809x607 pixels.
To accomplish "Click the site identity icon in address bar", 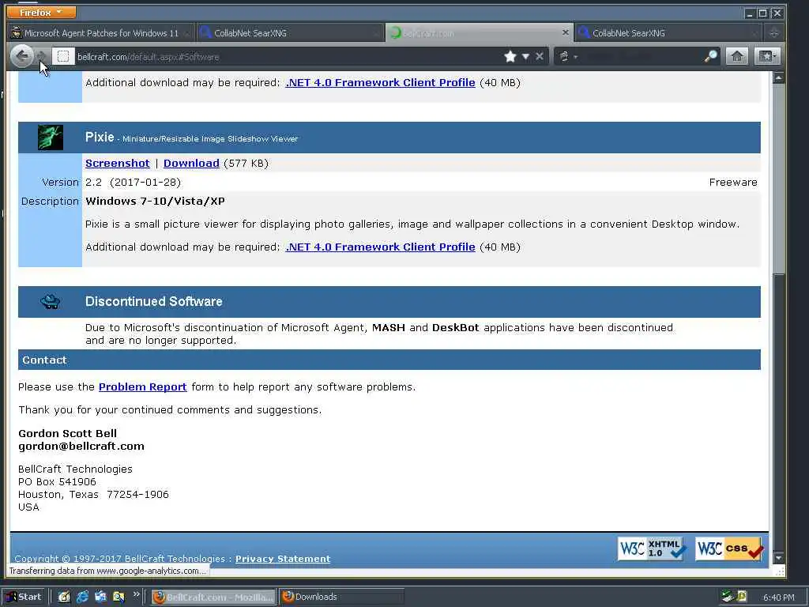I will [63, 56].
